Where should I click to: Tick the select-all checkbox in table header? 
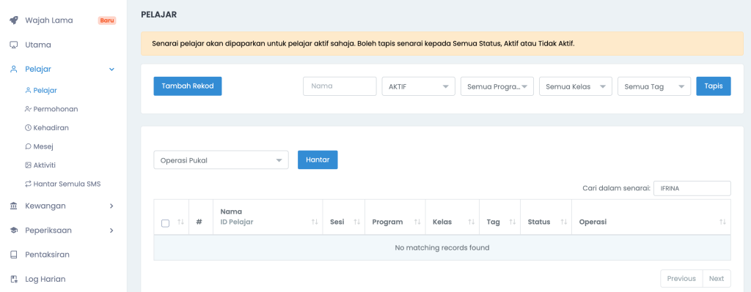coord(165,223)
